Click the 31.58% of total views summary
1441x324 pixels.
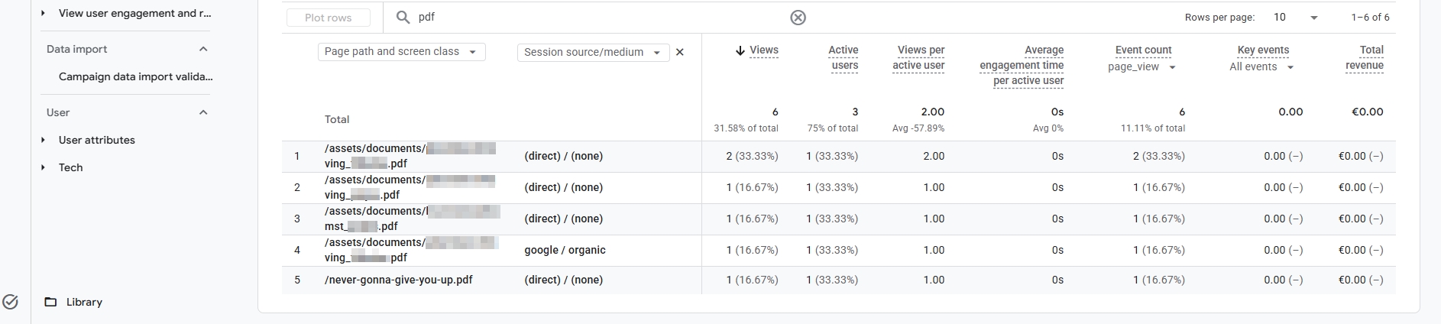pyautogui.click(x=746, y=128)
